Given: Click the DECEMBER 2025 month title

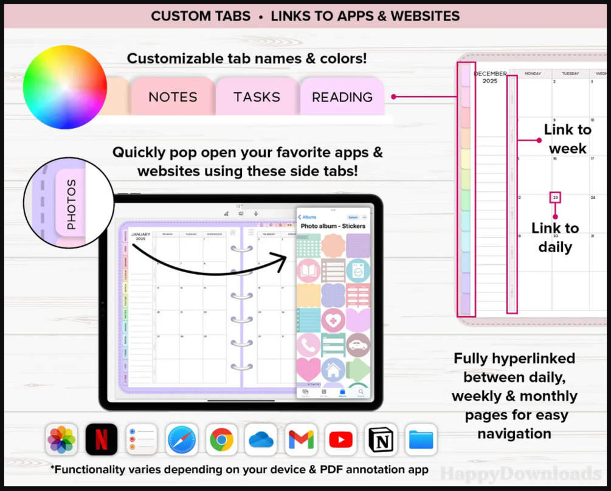Looking at the screenshot, I should pyautogui.click(x=490, y=77).
